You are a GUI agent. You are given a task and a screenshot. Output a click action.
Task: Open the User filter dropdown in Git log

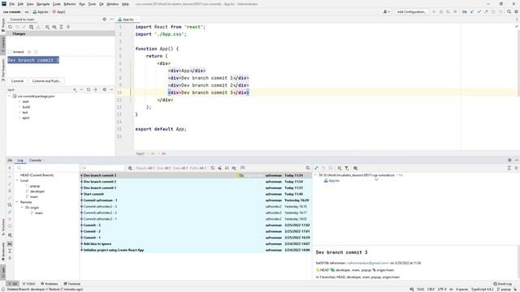click(163, 168)
